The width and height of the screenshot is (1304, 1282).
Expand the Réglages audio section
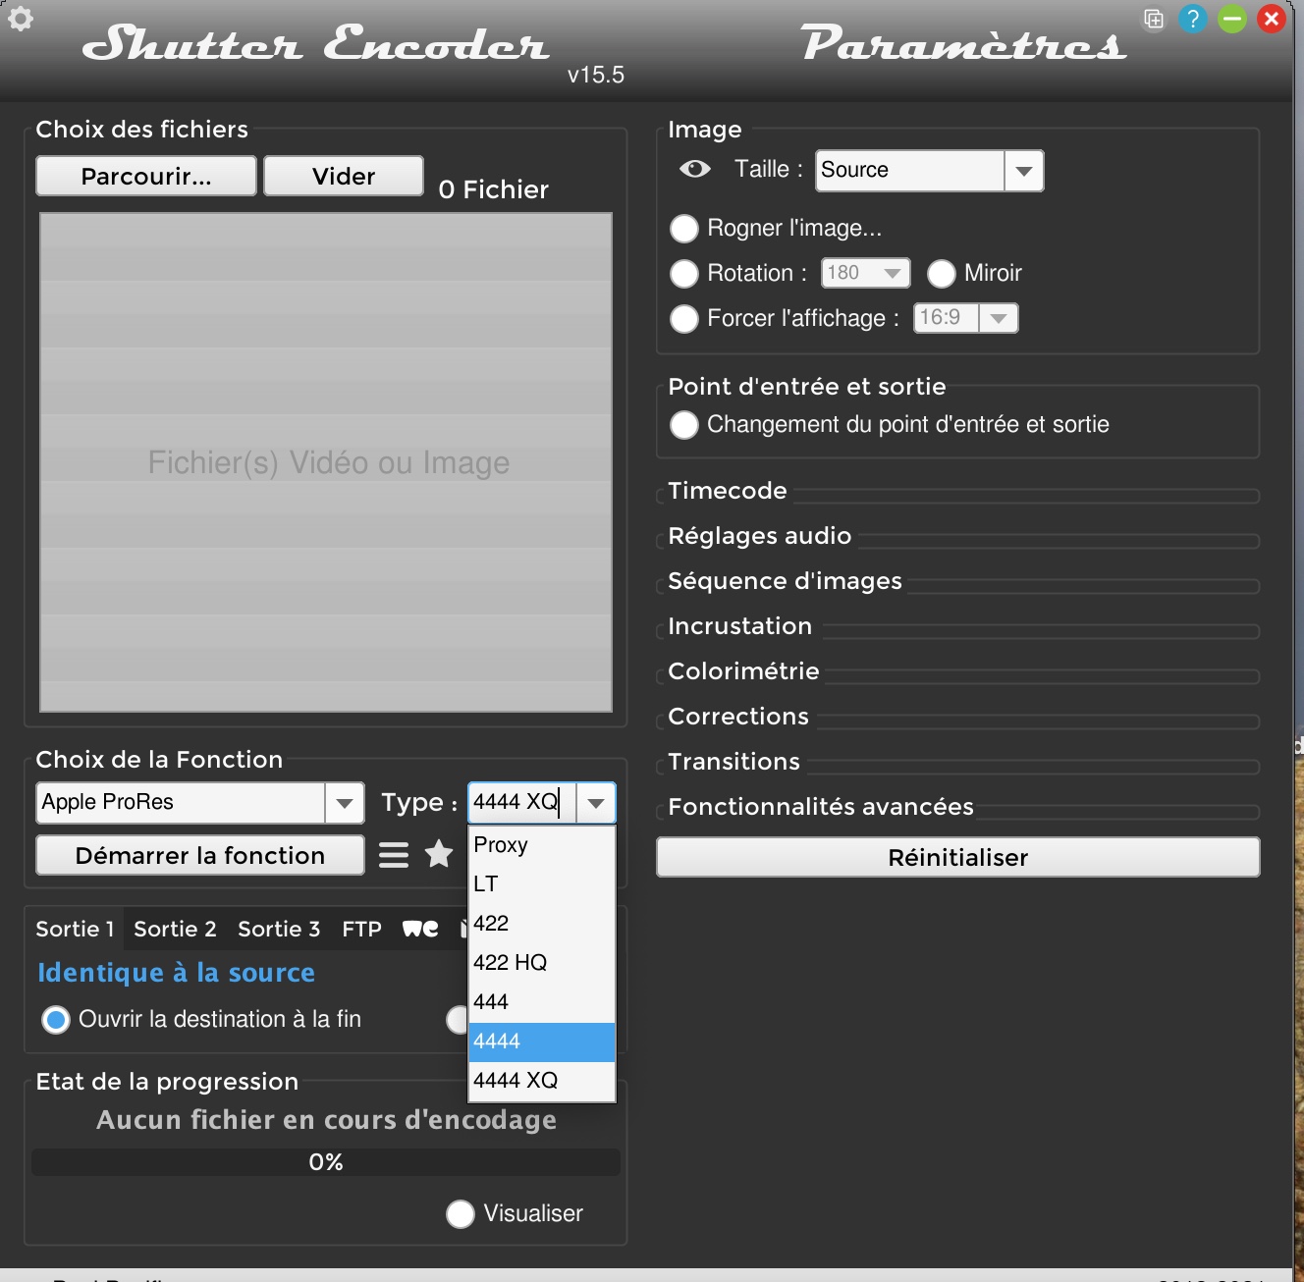[x=759, y=536]
